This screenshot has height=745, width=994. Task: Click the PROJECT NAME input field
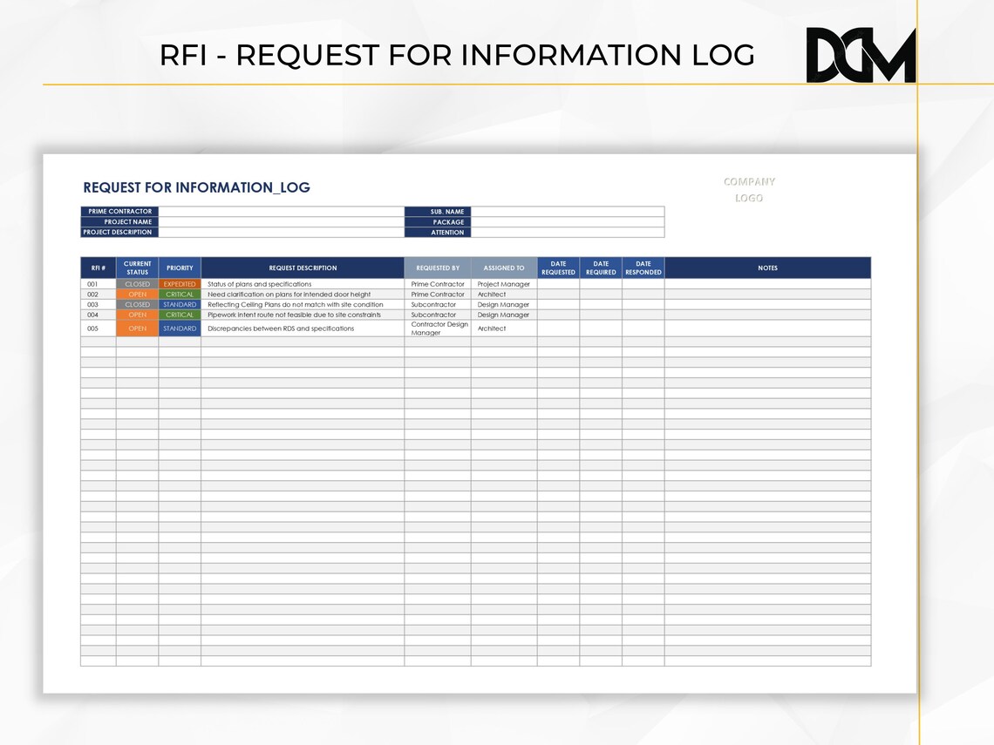[279, 221]
